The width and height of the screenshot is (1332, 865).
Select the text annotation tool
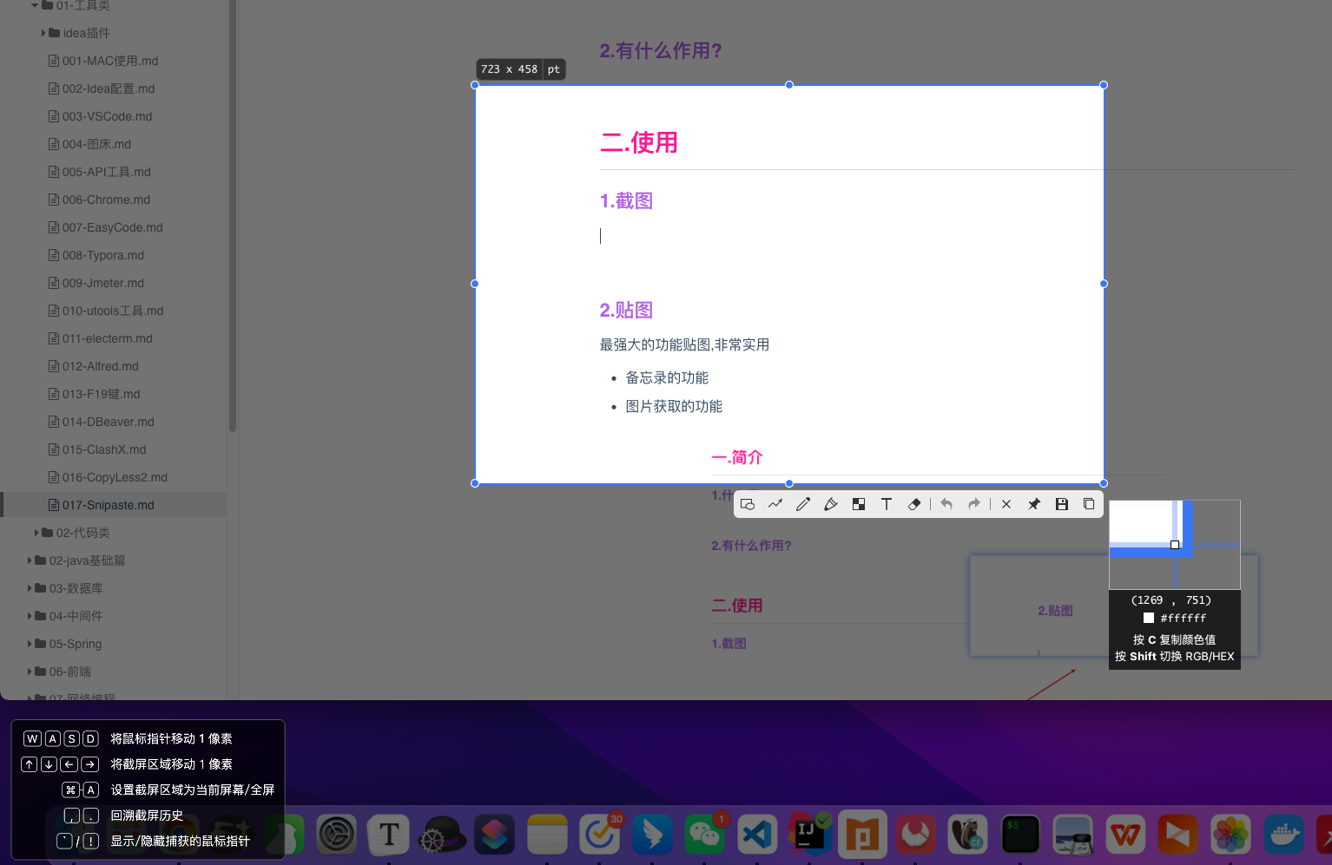pyautogui.click(x=887, y=504)
